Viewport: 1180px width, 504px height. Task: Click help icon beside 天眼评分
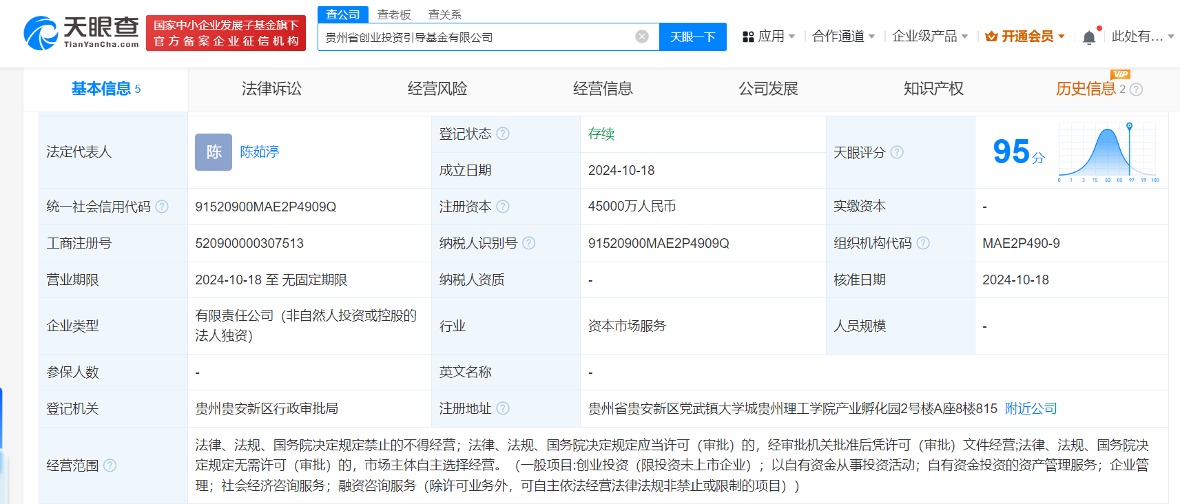[x=896, y=152]
